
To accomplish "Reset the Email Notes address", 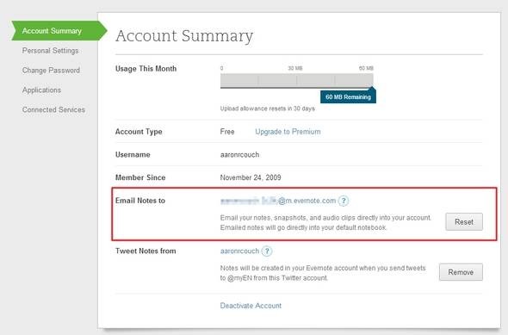I will [x=464, y=222].
